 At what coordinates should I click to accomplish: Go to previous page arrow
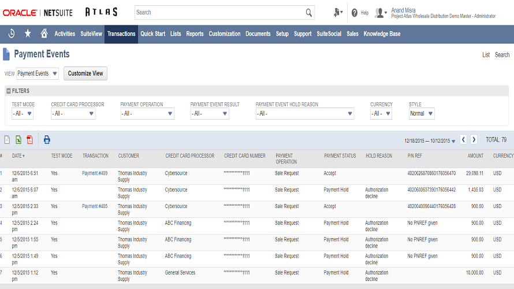click(x=463, y=140)
